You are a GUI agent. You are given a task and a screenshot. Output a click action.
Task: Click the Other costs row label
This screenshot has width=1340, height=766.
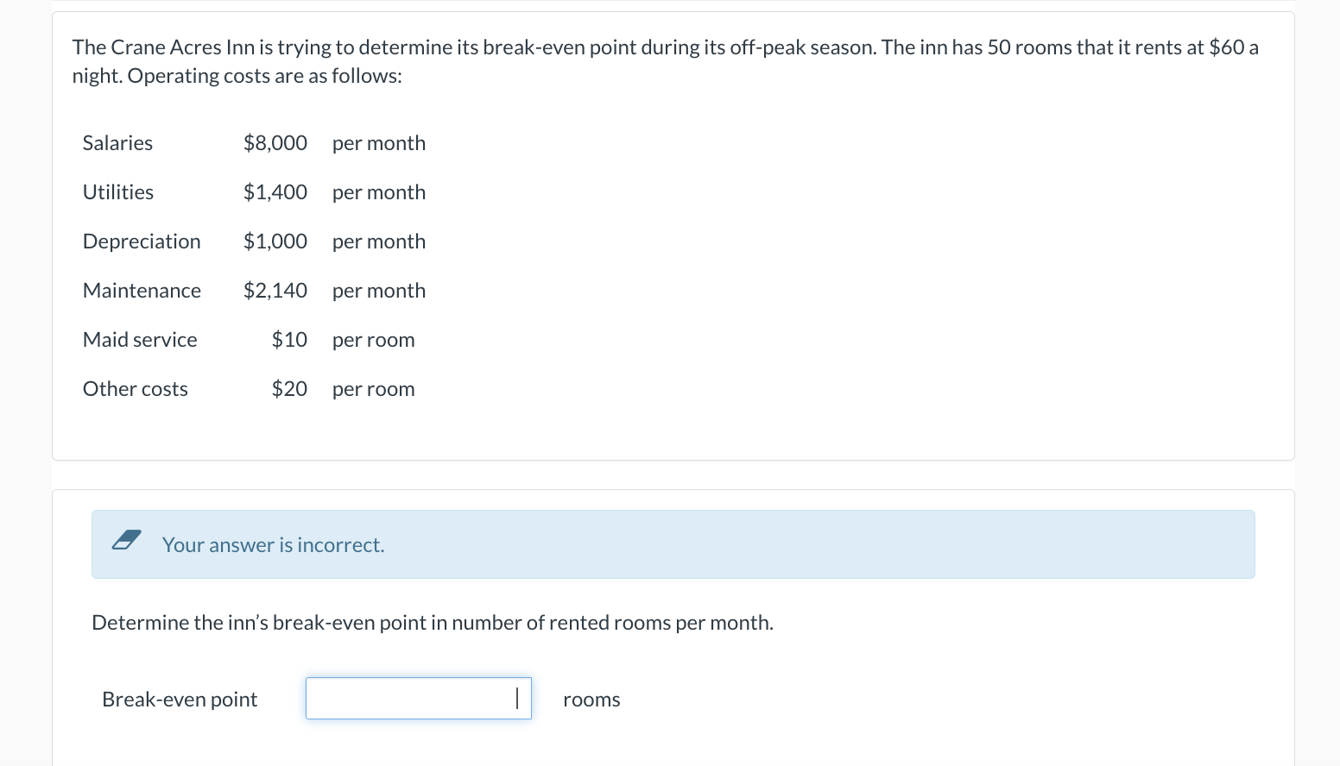coord(136,389)
